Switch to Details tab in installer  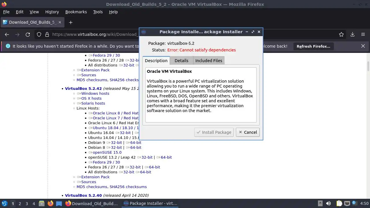(x=181, y=60)
